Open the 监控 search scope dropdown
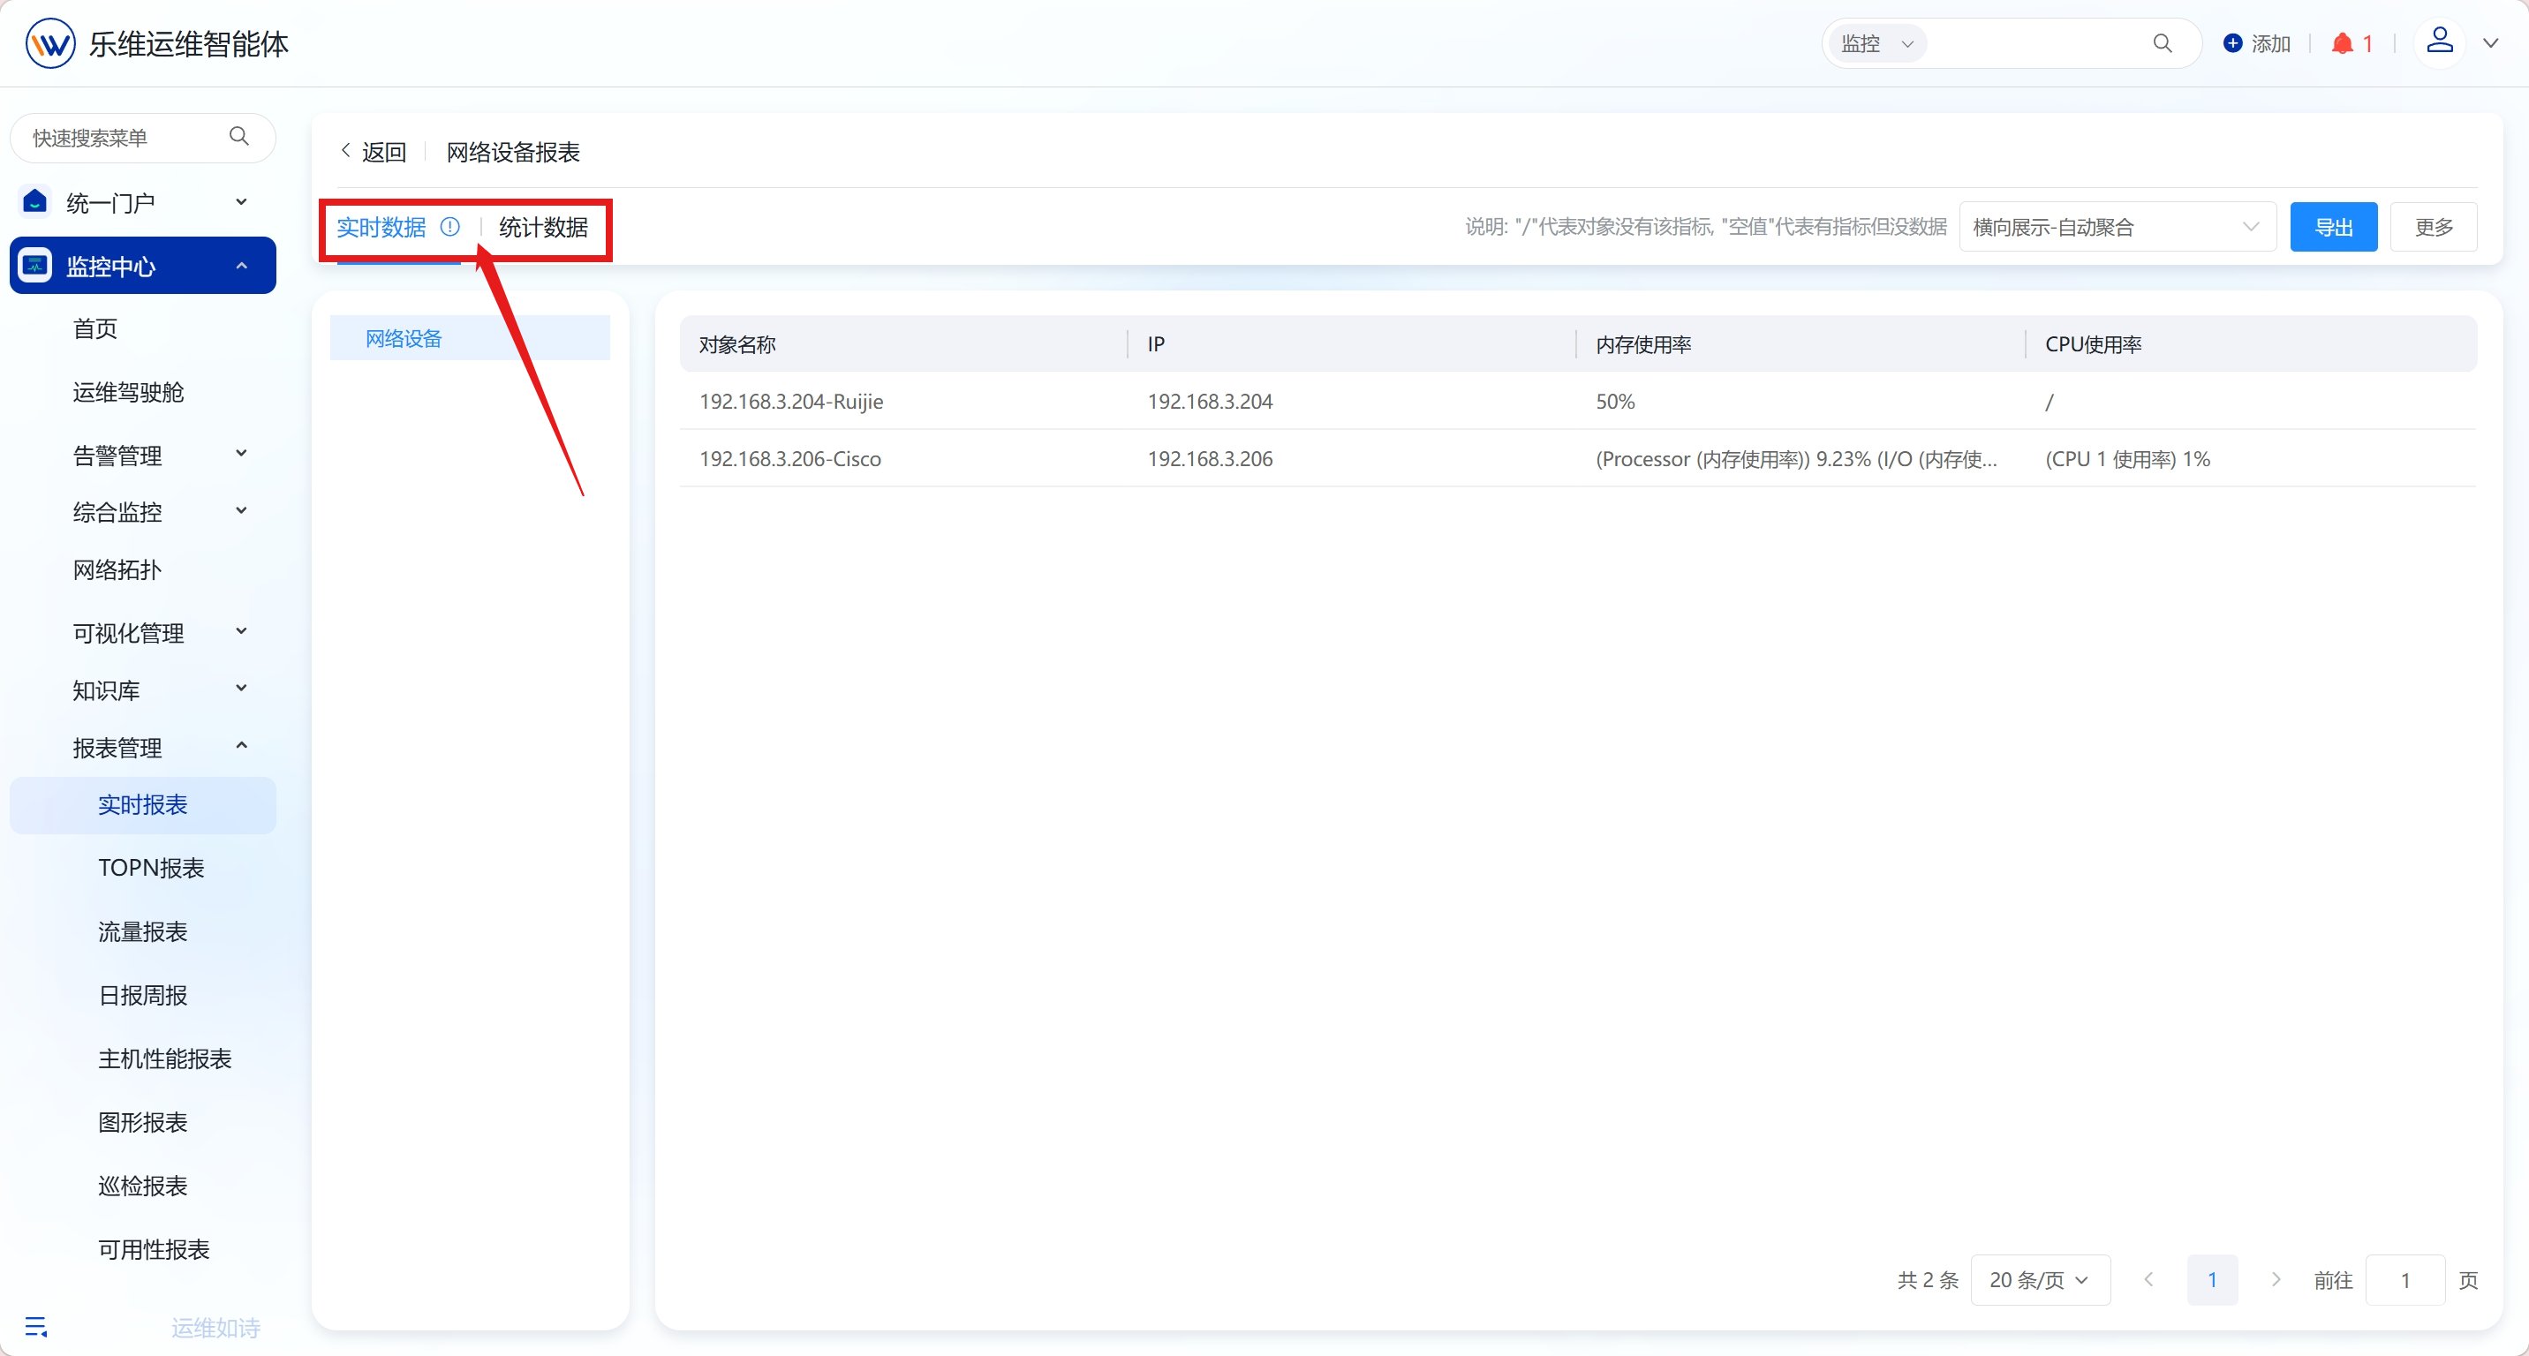 (1877, 43)
